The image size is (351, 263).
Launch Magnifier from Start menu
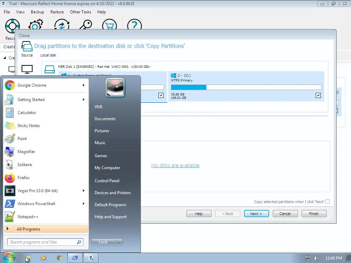click(46, 151)
